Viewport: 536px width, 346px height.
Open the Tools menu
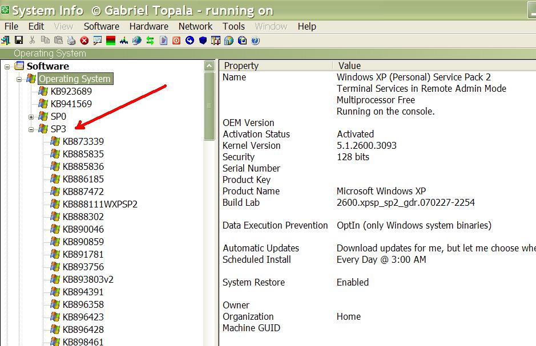[x=234, y=26]
